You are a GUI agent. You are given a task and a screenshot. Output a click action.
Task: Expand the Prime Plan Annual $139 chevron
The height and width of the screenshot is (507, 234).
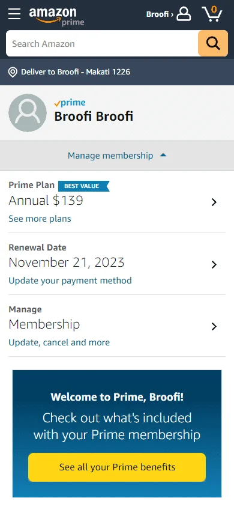click(214, 202)
